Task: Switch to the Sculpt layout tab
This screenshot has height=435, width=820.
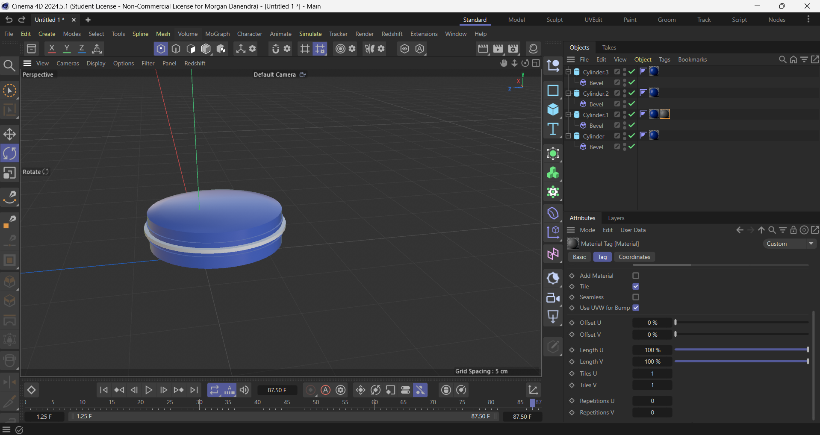Action: coord(554,20)
